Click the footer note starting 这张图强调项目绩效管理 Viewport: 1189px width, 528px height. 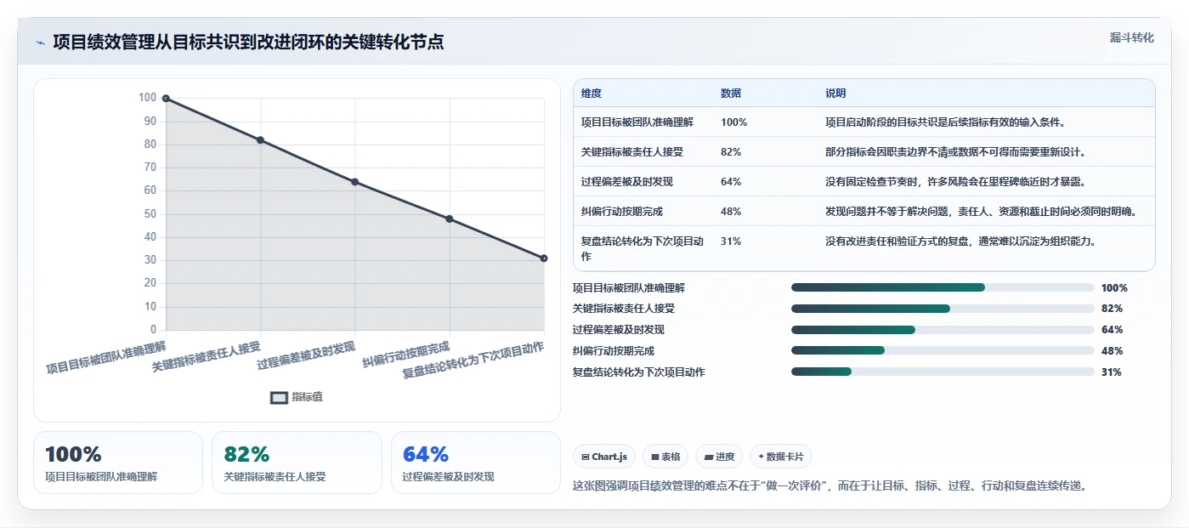[x=830, y=486]
